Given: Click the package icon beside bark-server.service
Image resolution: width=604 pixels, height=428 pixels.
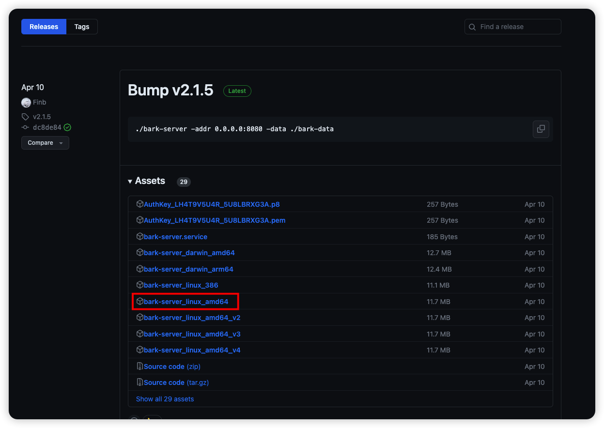Looking at the screenshot, I should (x=140, y=237).
